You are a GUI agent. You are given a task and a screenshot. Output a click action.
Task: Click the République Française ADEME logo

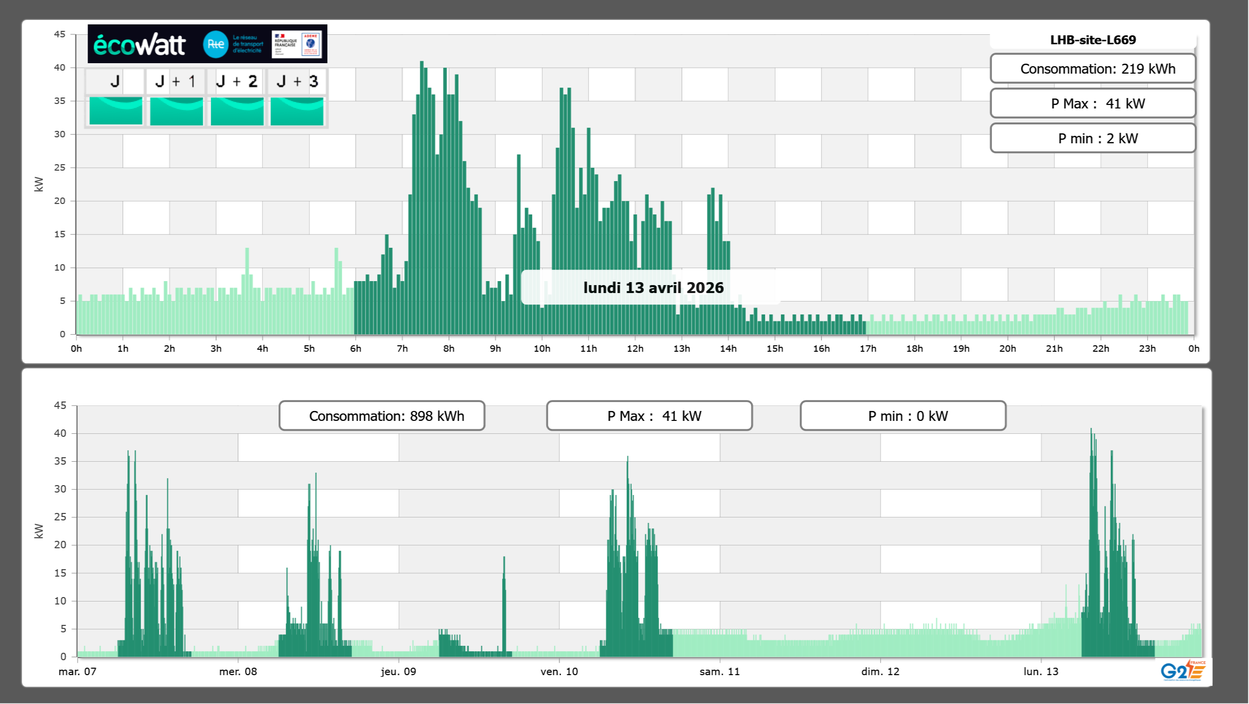(297, 44)
